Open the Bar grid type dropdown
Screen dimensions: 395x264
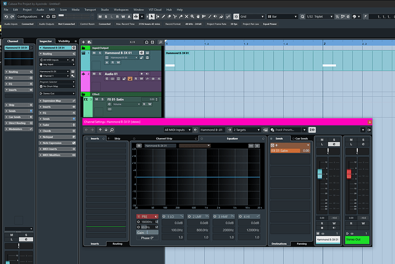pyautogui.click(x=282, y=17)
